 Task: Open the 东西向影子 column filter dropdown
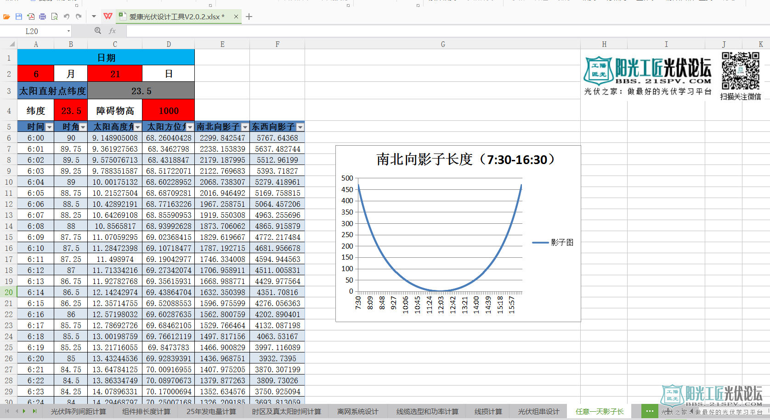click(300, 127)
